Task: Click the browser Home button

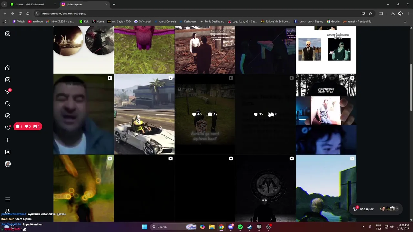Action: point(28,14)
